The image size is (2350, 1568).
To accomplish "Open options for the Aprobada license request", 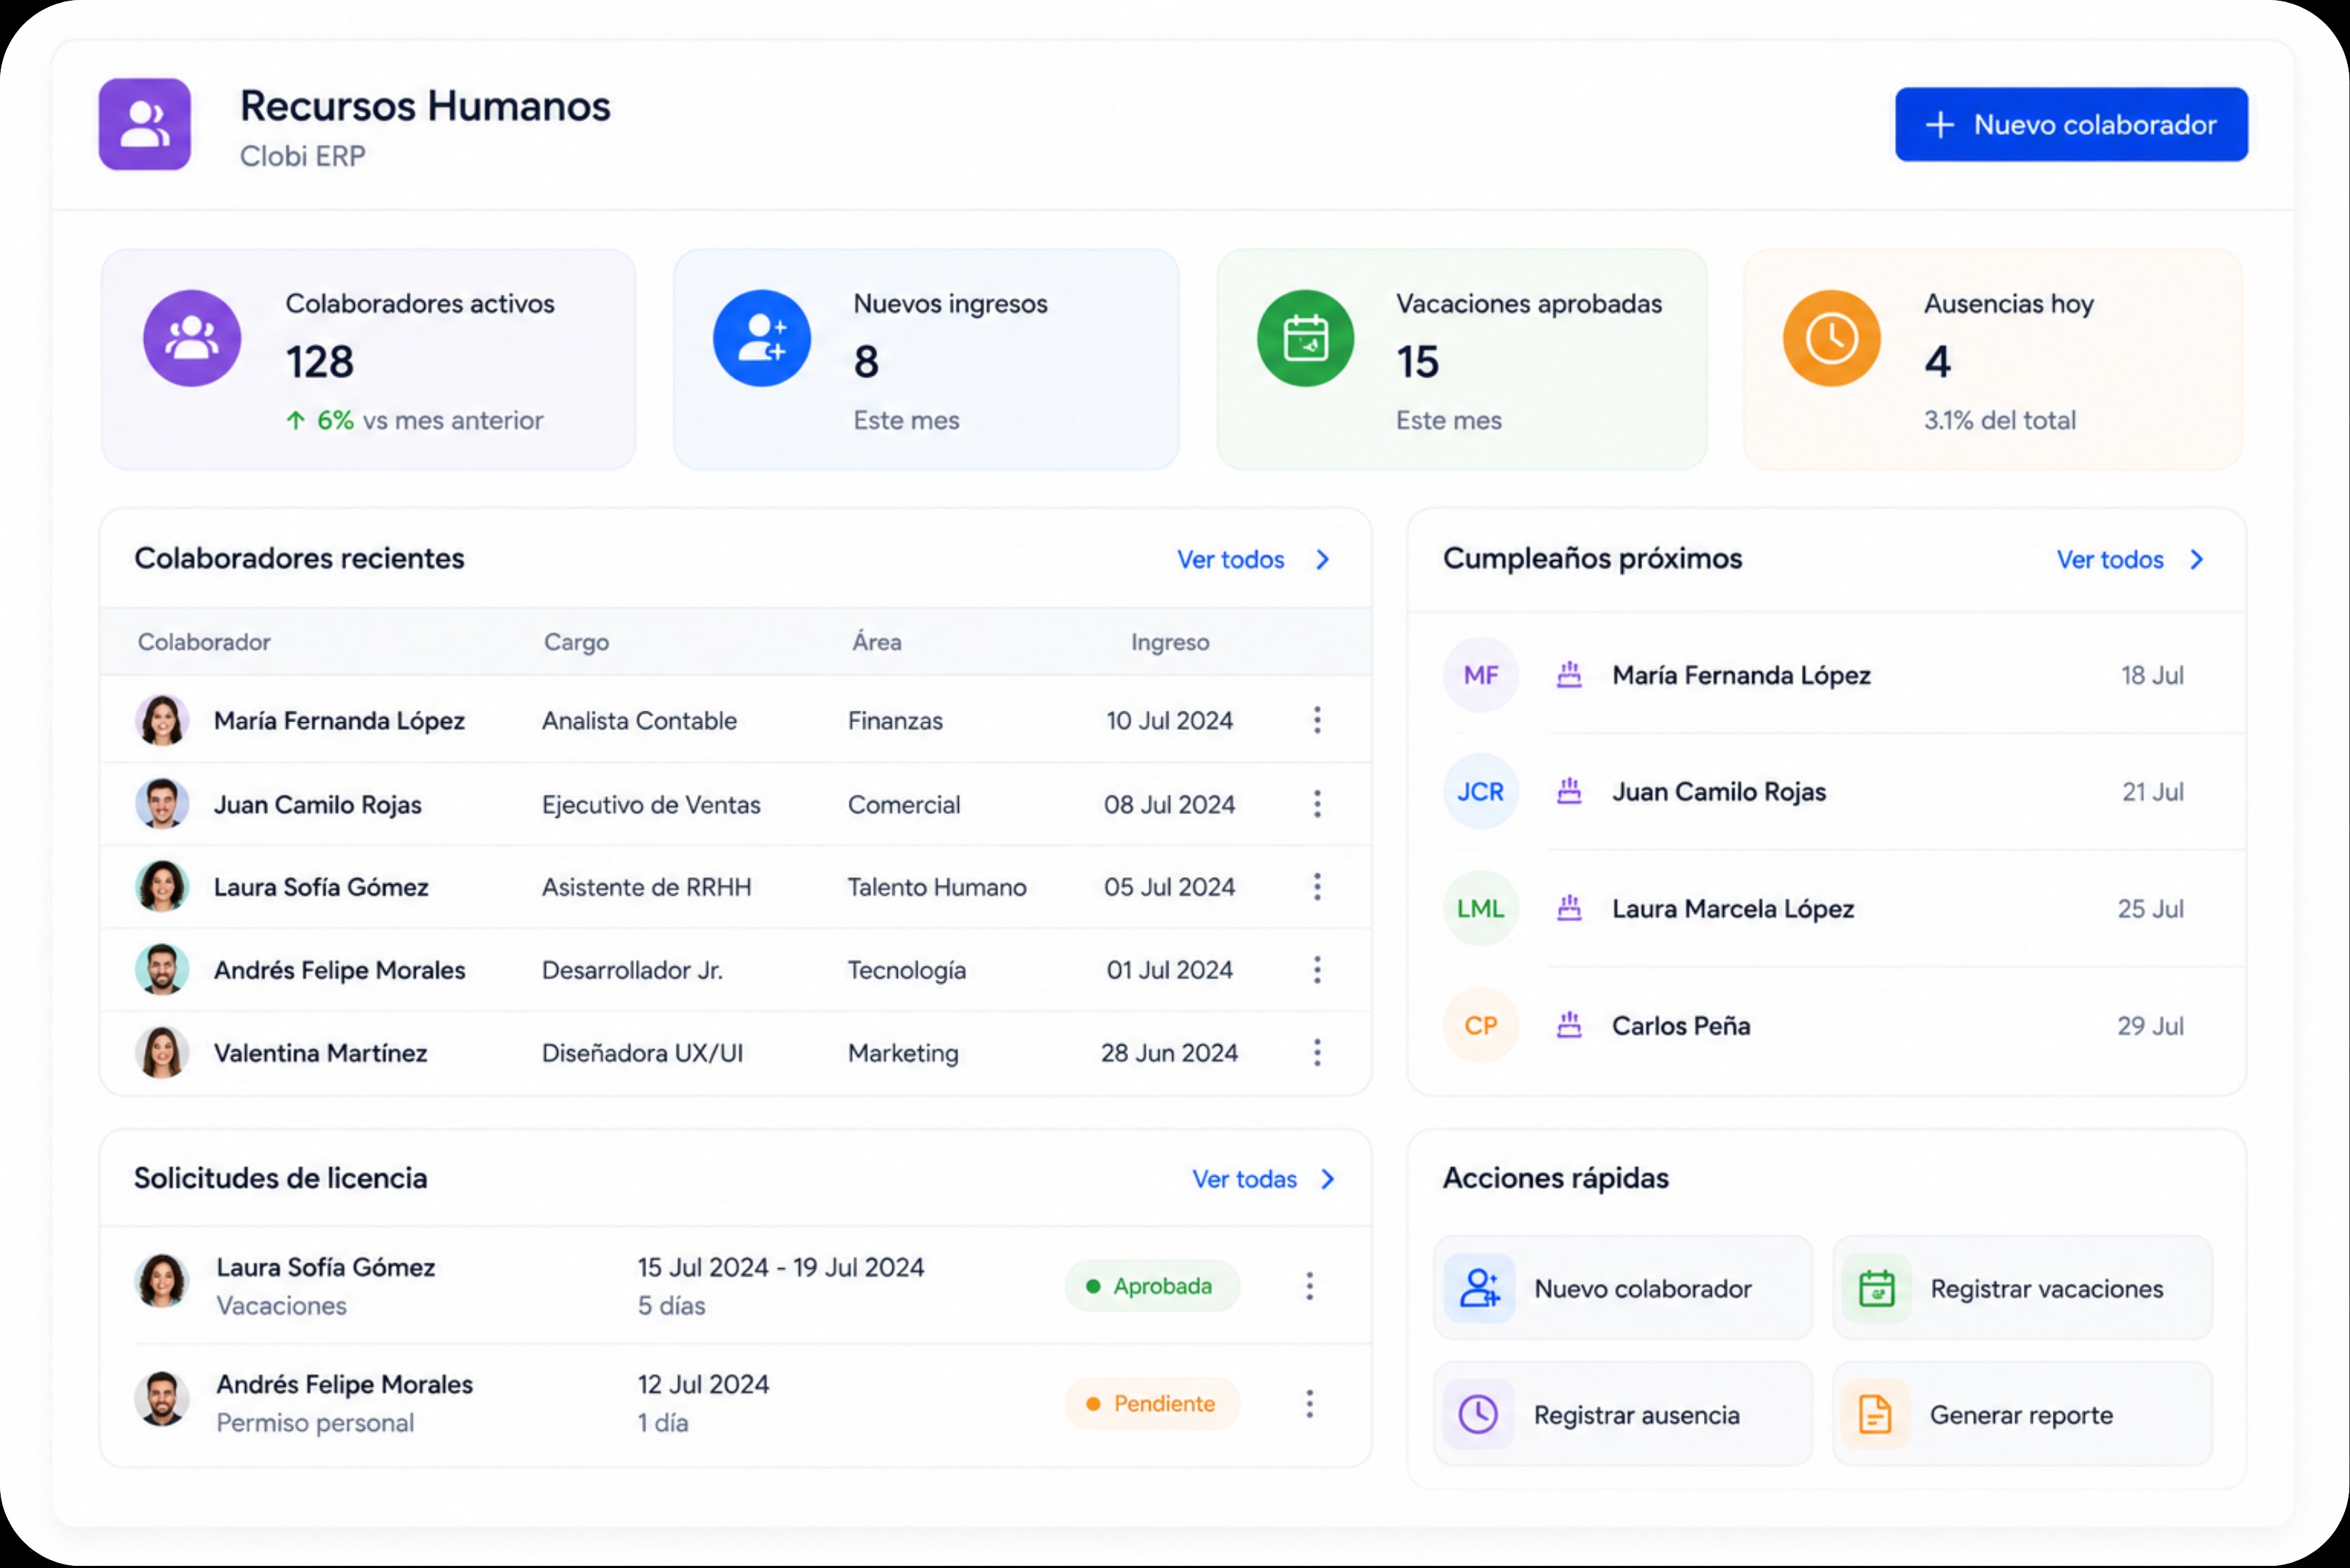I will (1309, 1286).
